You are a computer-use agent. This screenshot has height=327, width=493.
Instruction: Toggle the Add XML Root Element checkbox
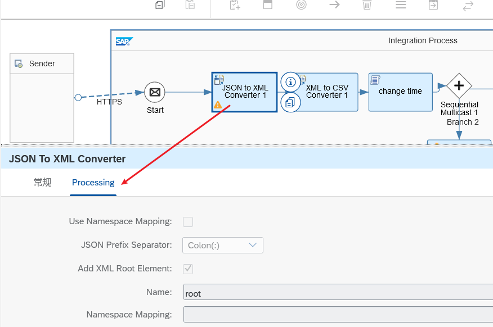coord(188,269)
